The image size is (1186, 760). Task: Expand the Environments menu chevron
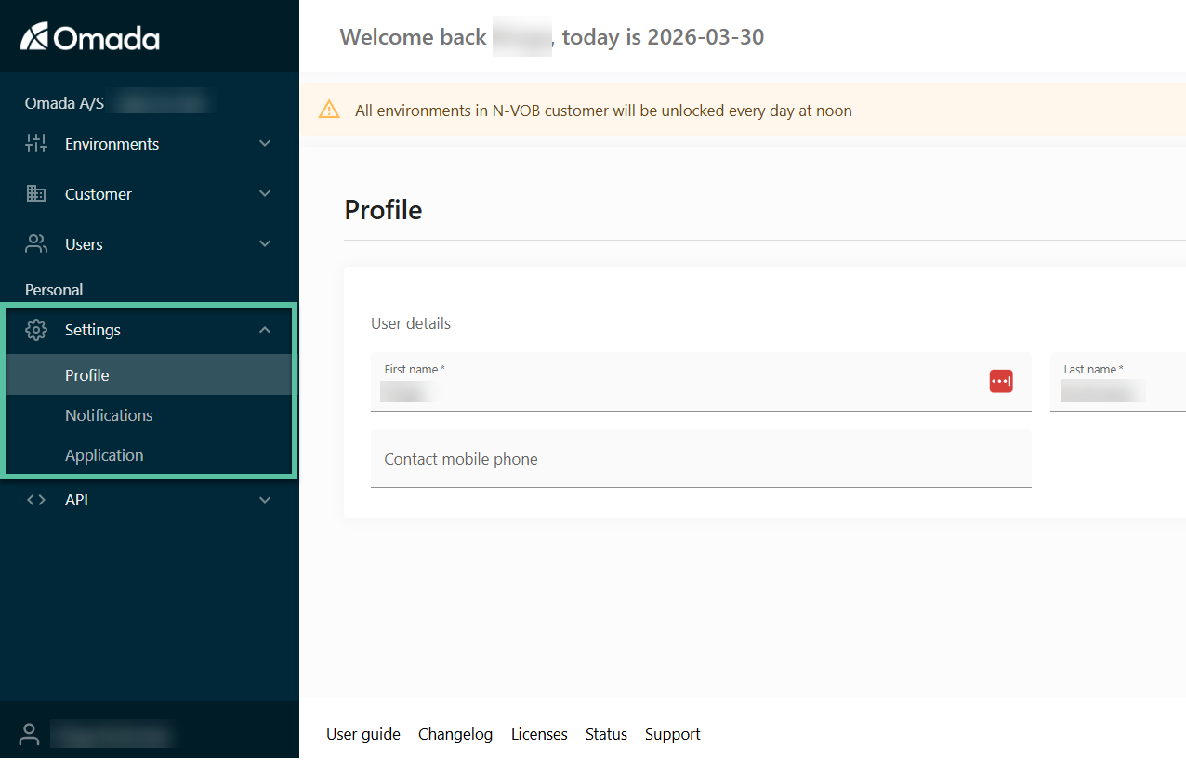coord(265,144)
